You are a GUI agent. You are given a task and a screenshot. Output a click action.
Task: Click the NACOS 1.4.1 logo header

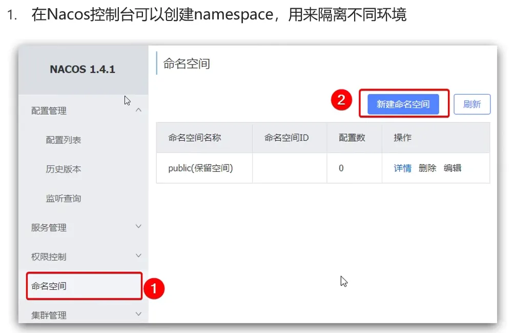click(83, 69)
